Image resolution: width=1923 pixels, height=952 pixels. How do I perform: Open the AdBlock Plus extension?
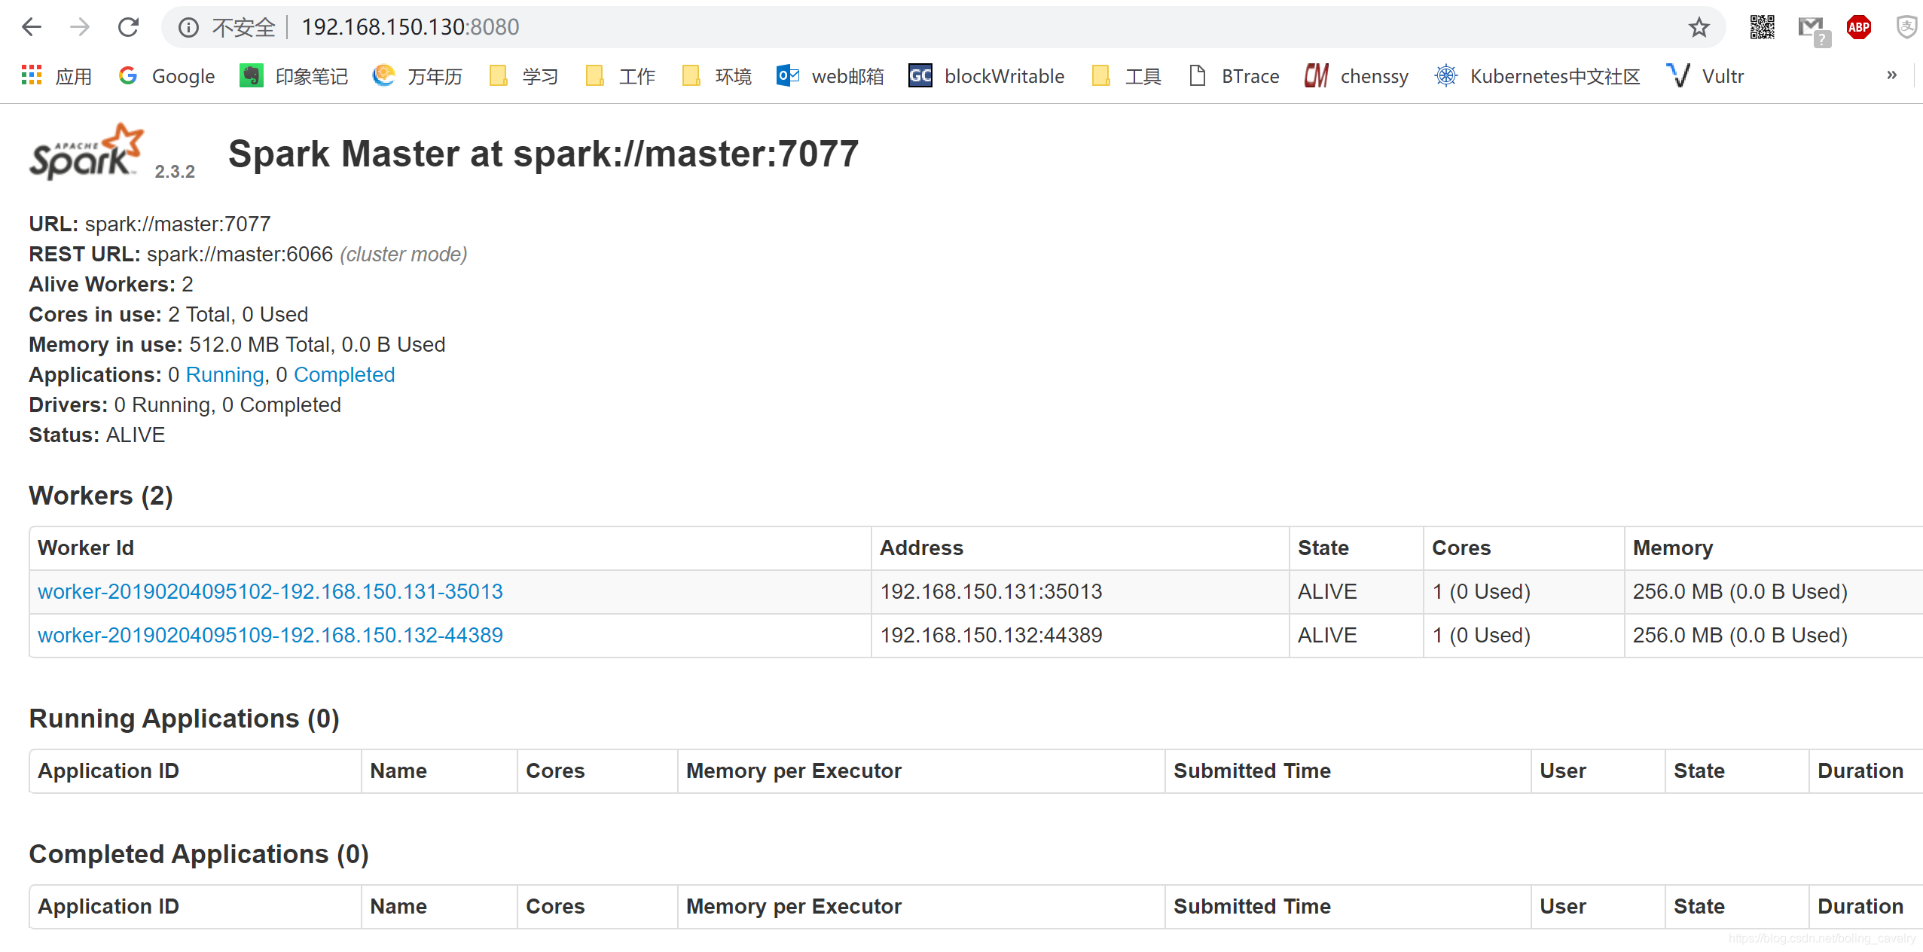tap(1858, 28)
